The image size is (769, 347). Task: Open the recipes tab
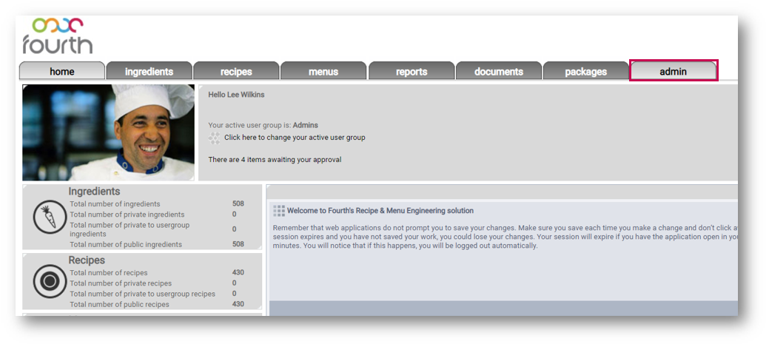tap(236, 71)
